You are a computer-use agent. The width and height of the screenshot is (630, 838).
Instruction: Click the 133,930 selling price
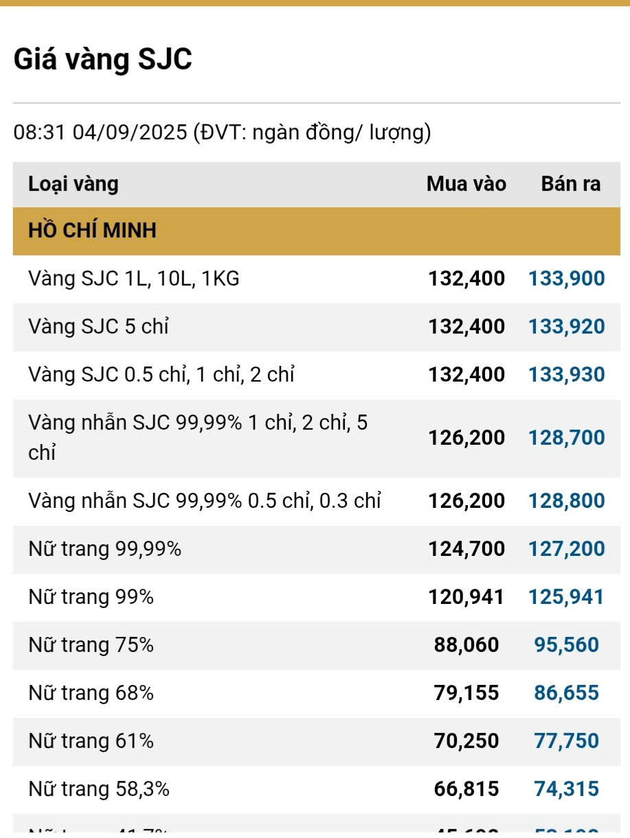(x=566, y=375)
